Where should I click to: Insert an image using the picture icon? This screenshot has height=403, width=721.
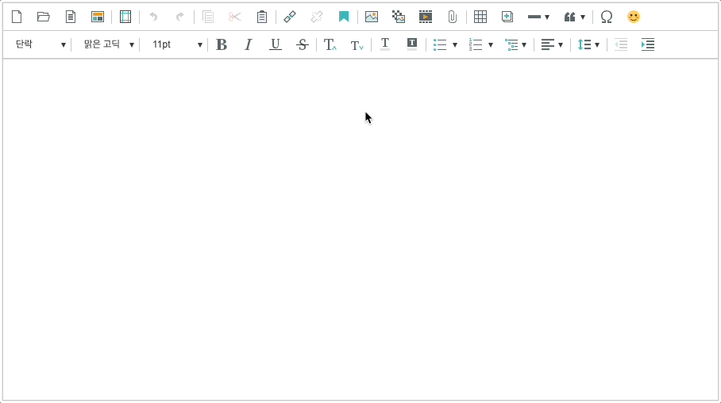[x=372, y=17]
